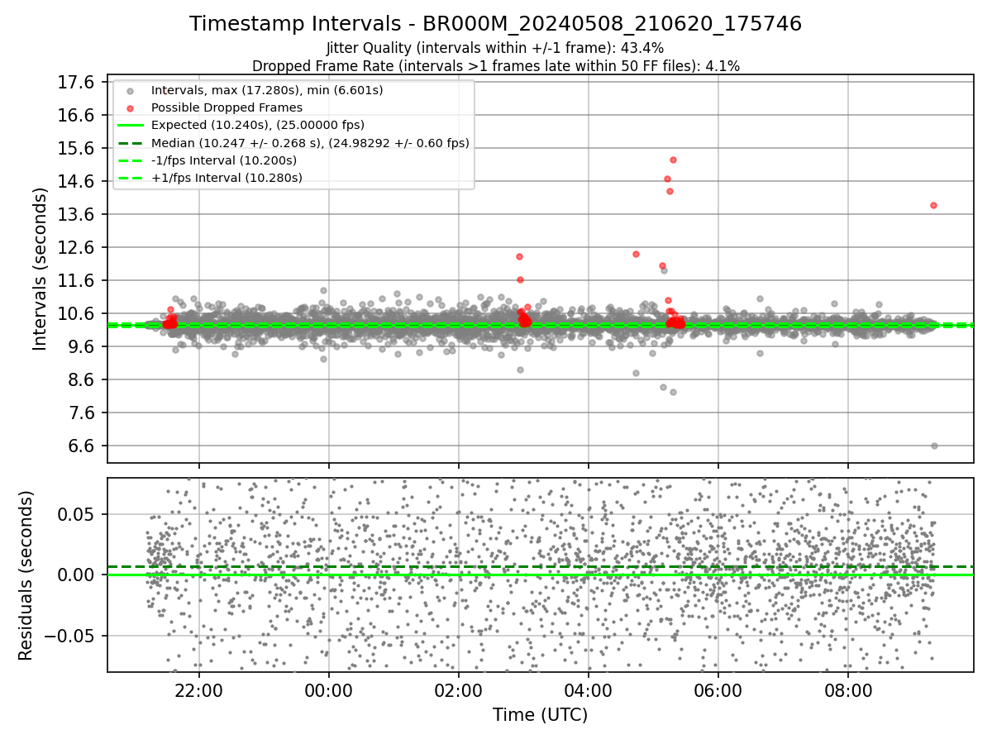Click the red dropped-frame point near 13.8 seconds after 09:00
Image resolution: width=992 pixels, height=744 pixels.
[x=933, y=205]
